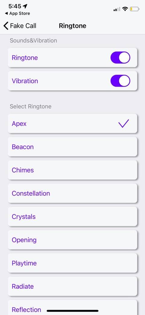Pick Radiate from ringtone list
Screen dimensions: 145x315
[x=72, y=286]
